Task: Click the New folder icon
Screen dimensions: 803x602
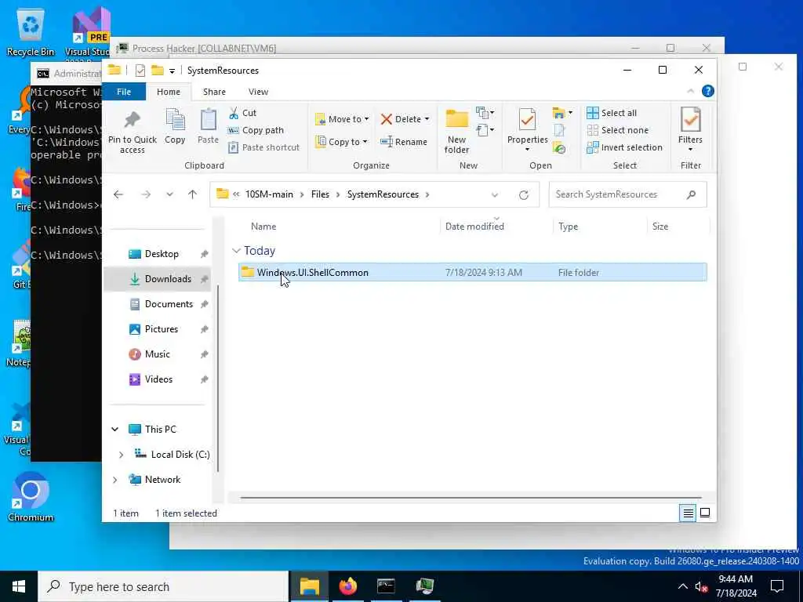Action: (x=457, y=119)
